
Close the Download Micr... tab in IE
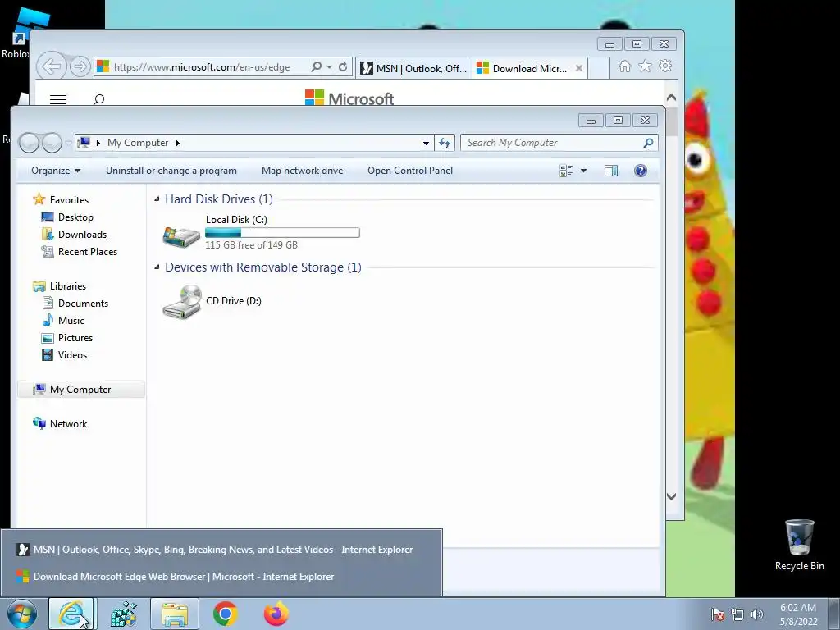tap(579, 68)
